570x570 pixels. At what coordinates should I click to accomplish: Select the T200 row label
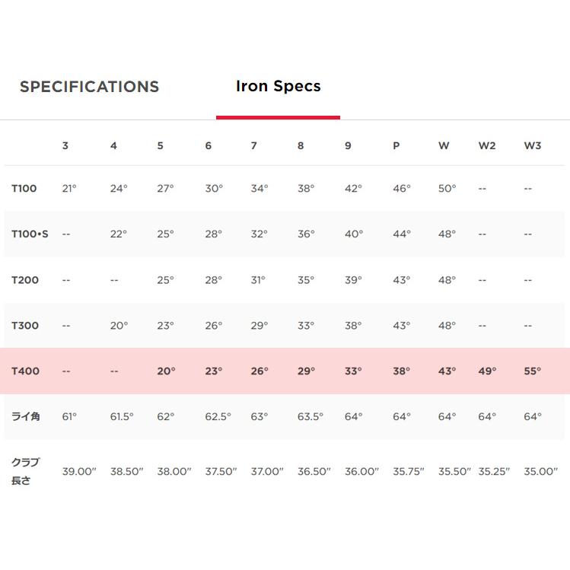[24, 280]
